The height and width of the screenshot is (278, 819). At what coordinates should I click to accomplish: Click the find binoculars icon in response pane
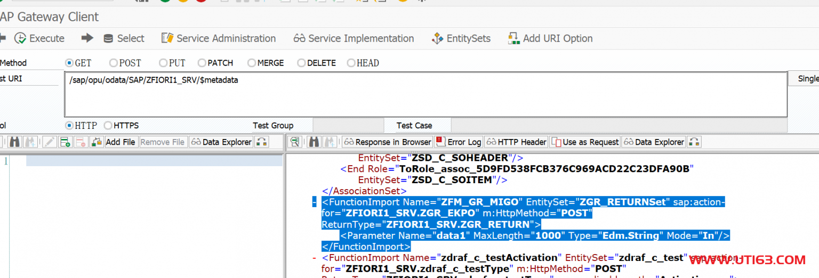coord(314,142)
